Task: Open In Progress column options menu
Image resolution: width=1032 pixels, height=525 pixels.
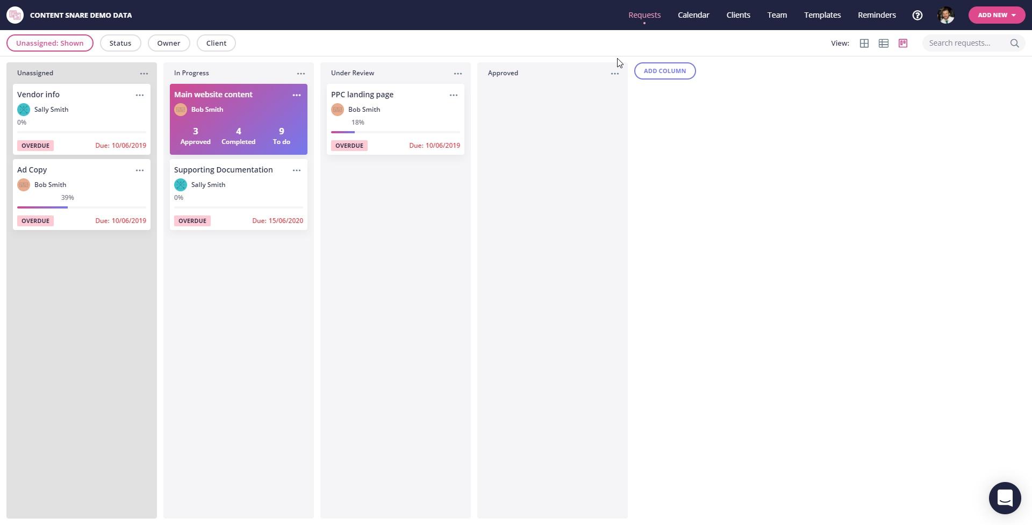Action: tap(301, 73)
